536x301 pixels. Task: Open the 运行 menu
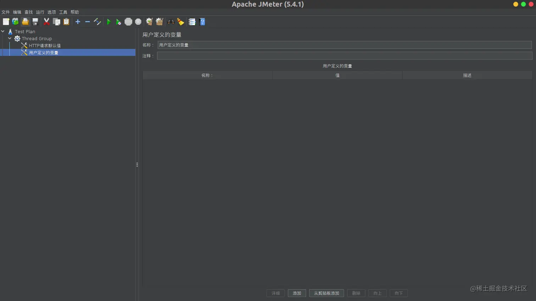(40, 12)
